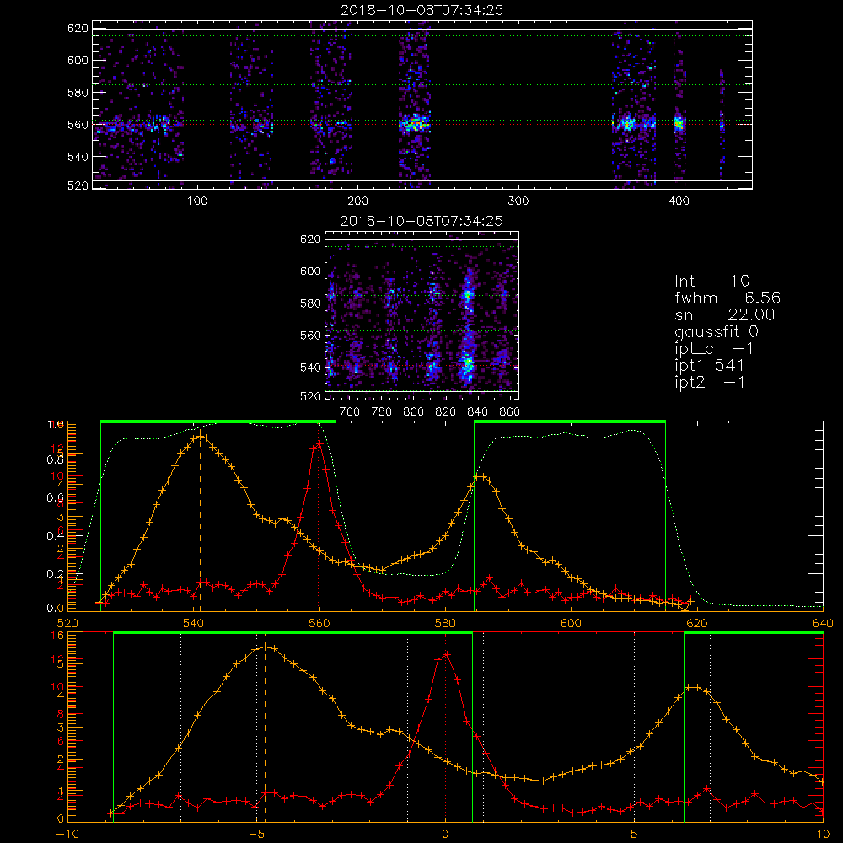Click x-axis label 400 under the top spectrogram
Image resolution: width=843 pixels, height=843 pixels.
(679, 201)
